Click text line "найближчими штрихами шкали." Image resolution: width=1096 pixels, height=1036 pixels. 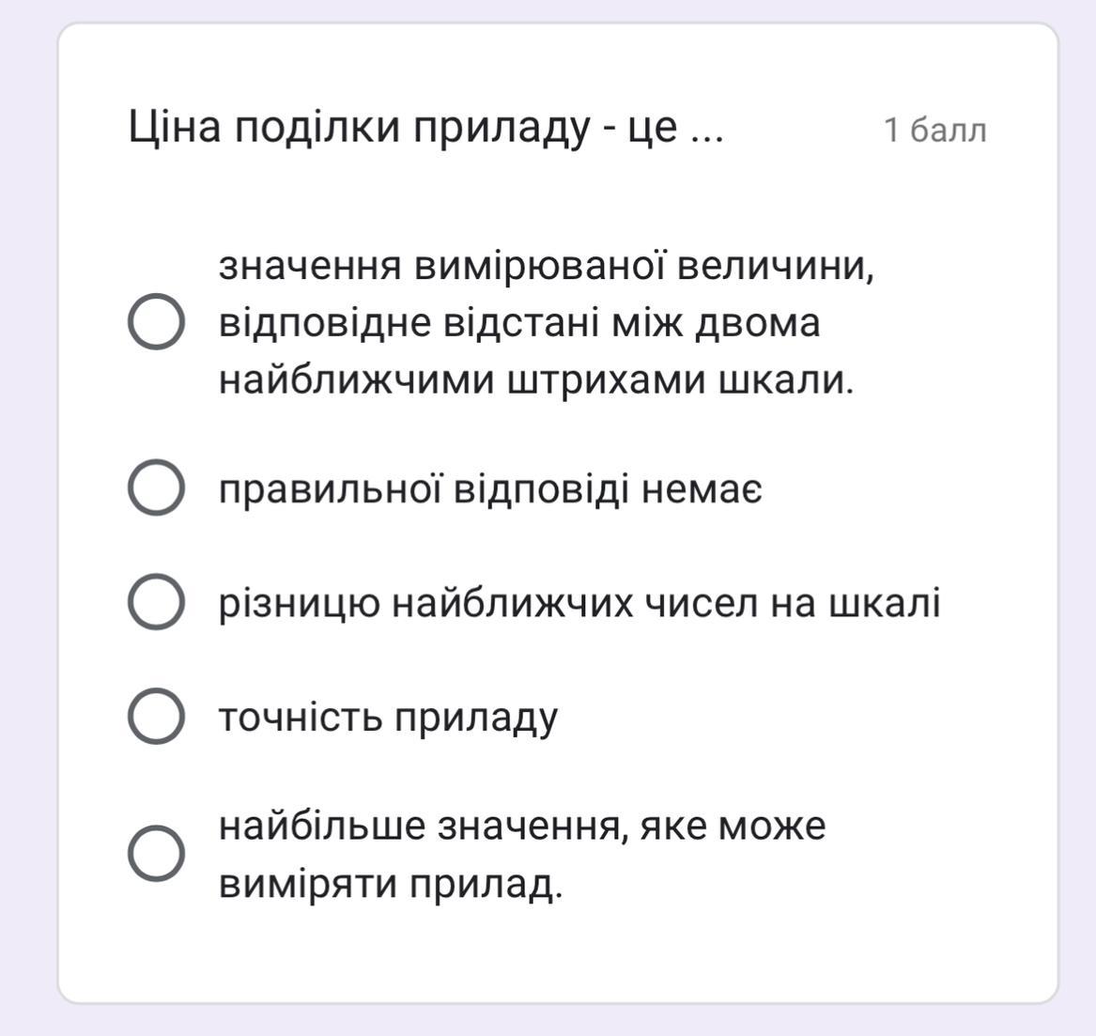click(x=536, y=381)
